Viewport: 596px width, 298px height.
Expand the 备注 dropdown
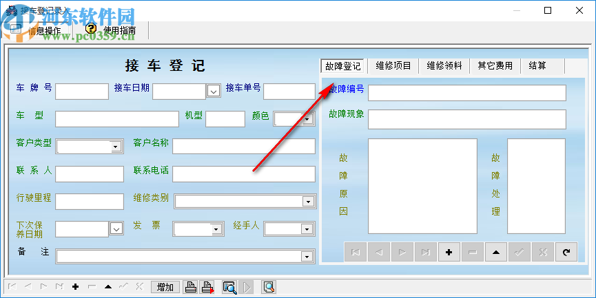(307, 257)
